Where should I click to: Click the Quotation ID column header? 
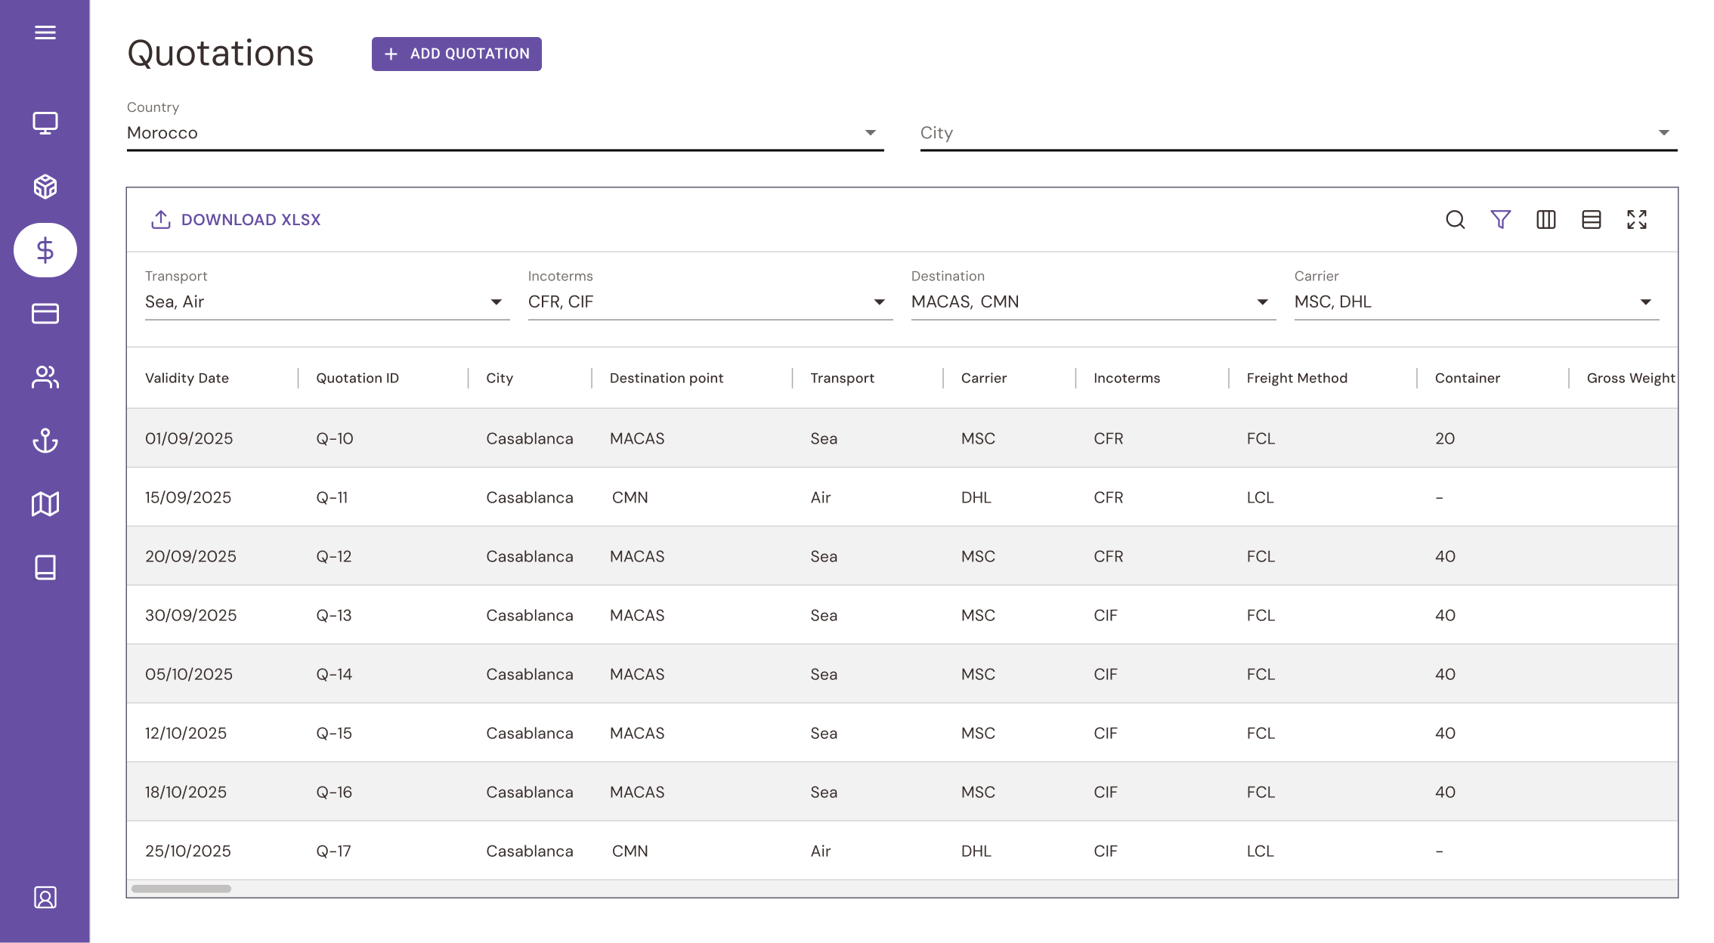pos(357,378)
